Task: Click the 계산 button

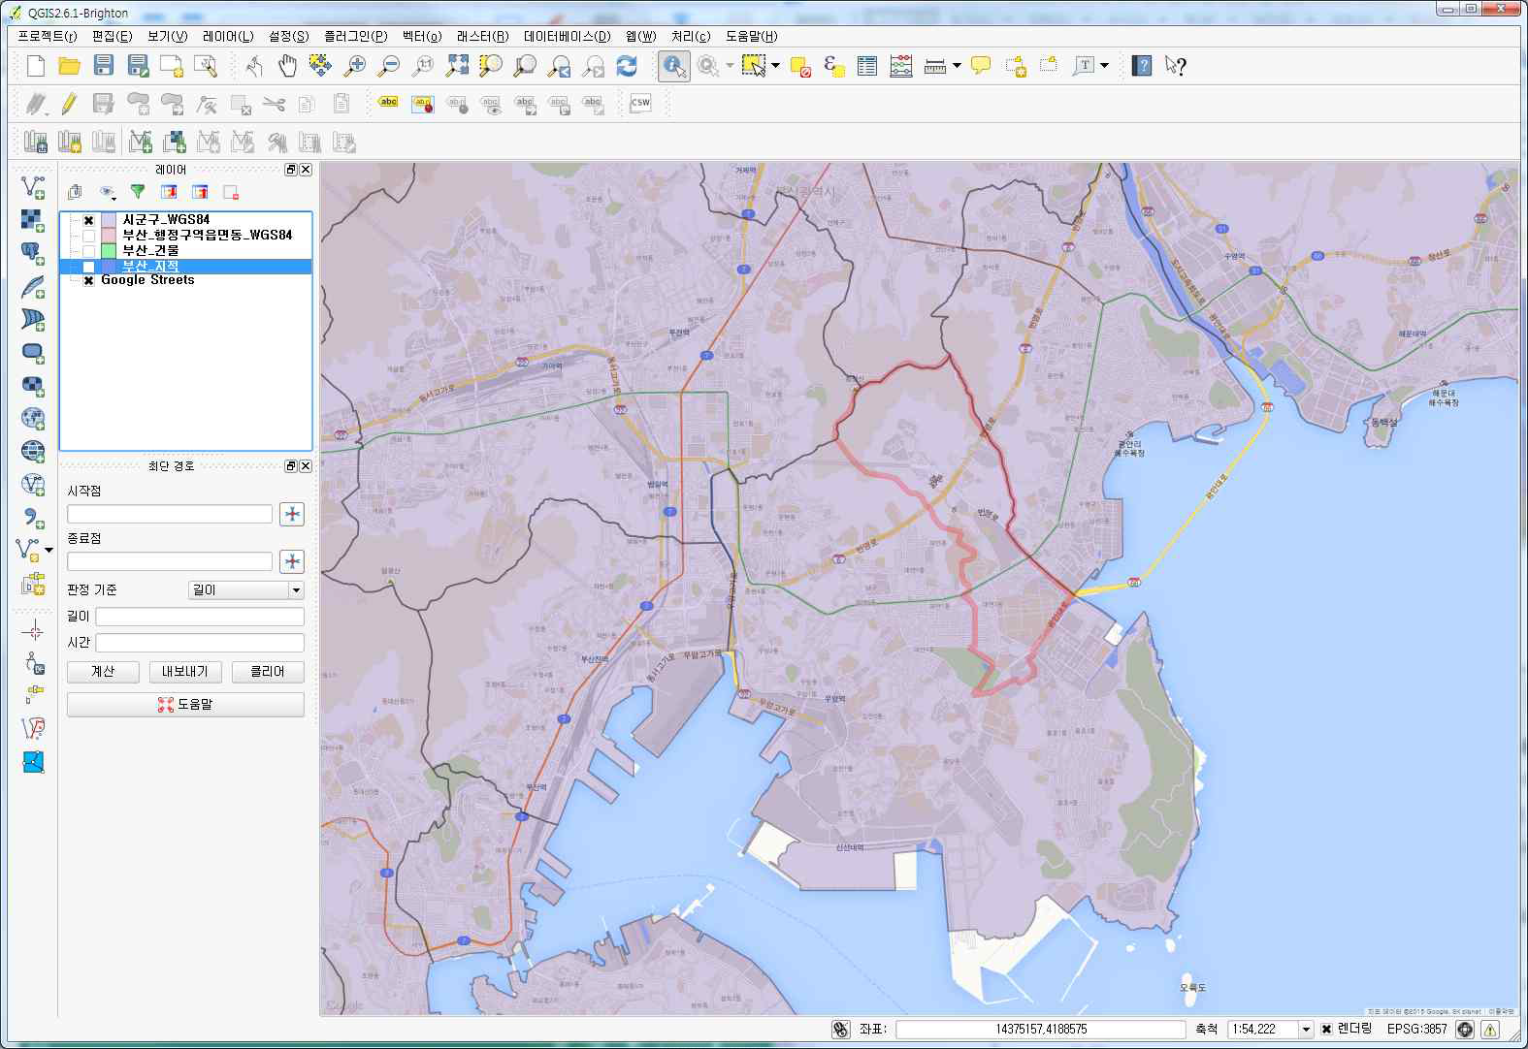Action: 103,672
